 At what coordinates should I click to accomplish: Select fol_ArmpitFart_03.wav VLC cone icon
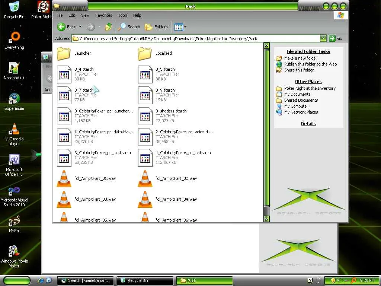click(64, 200)
